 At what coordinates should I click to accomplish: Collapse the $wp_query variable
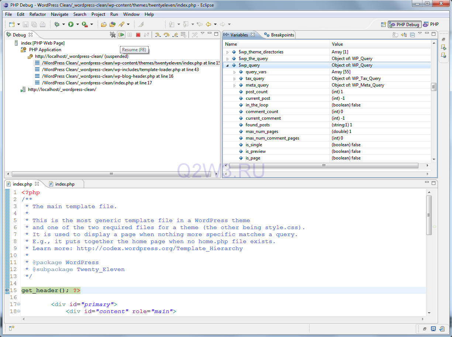pos(227,65)
